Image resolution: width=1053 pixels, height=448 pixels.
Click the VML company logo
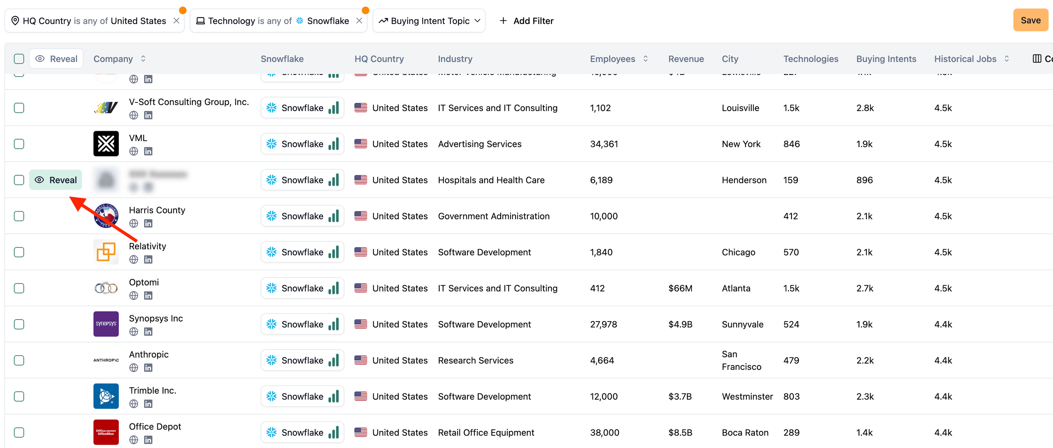(106, 144)
